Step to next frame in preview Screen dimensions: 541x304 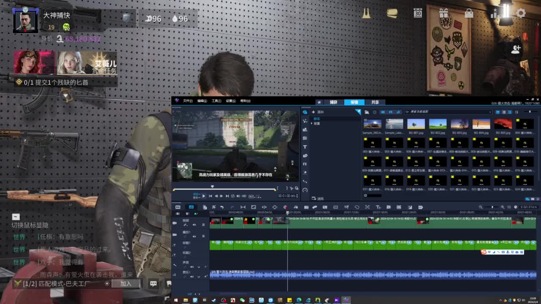click(x=221, y=196)
